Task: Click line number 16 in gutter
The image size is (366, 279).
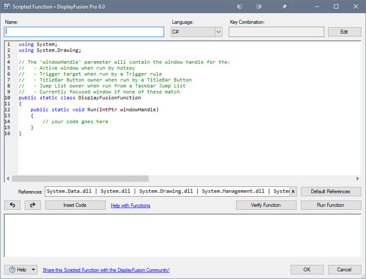Action: (x=7, y=134)
